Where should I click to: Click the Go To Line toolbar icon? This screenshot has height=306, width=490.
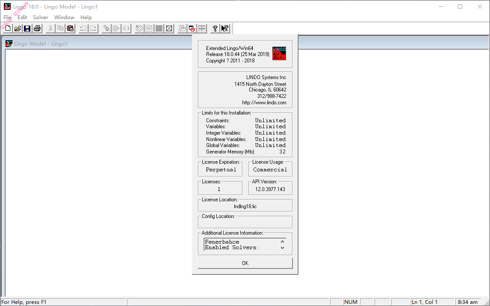pyautogui.click(x=116, y=28)
